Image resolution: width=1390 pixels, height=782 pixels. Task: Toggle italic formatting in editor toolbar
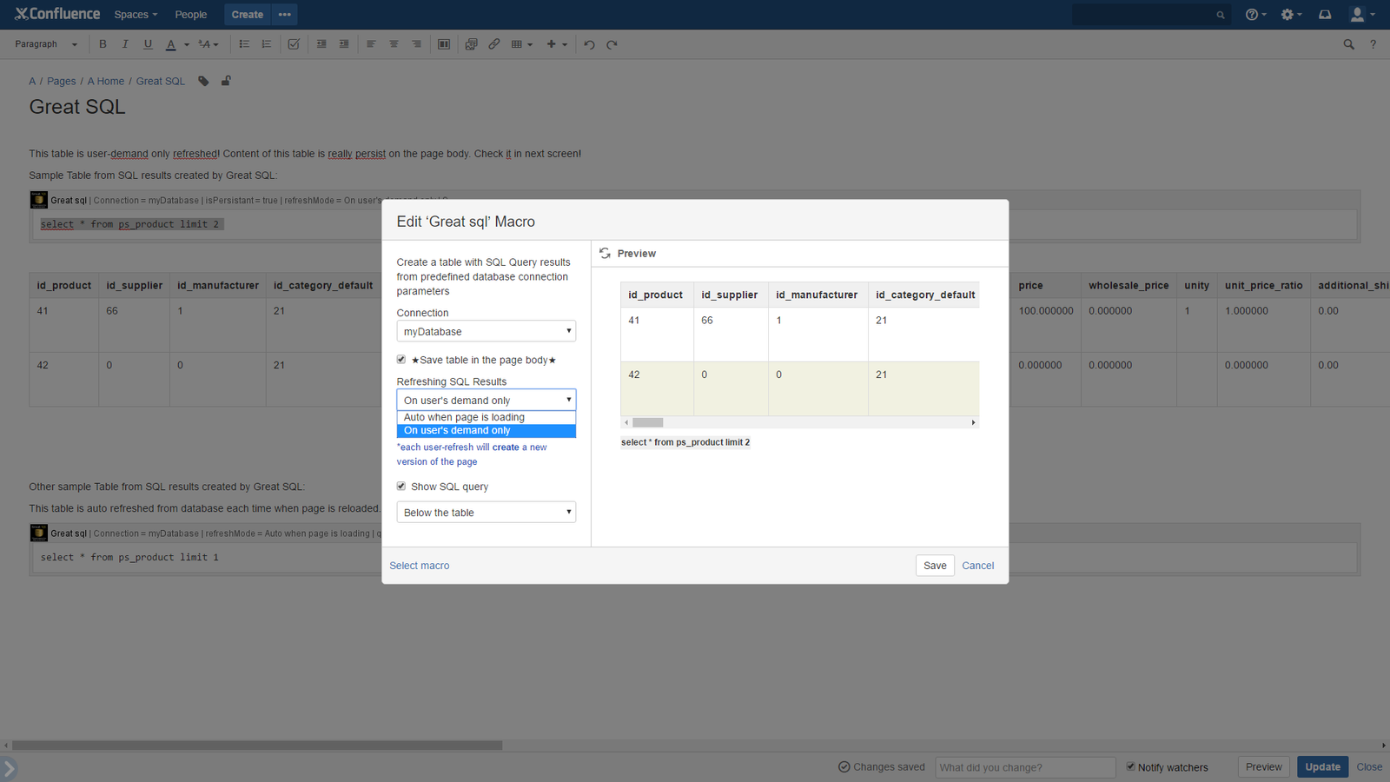125,44
